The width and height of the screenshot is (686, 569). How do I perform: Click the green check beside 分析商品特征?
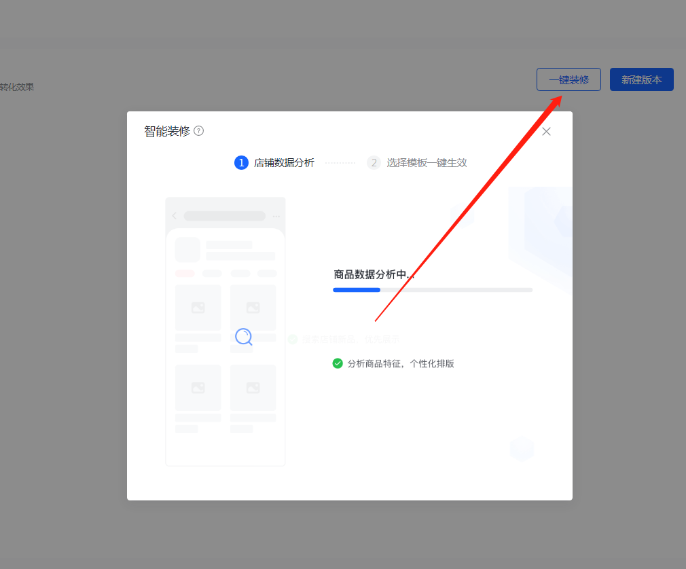[x=338, y=363]
